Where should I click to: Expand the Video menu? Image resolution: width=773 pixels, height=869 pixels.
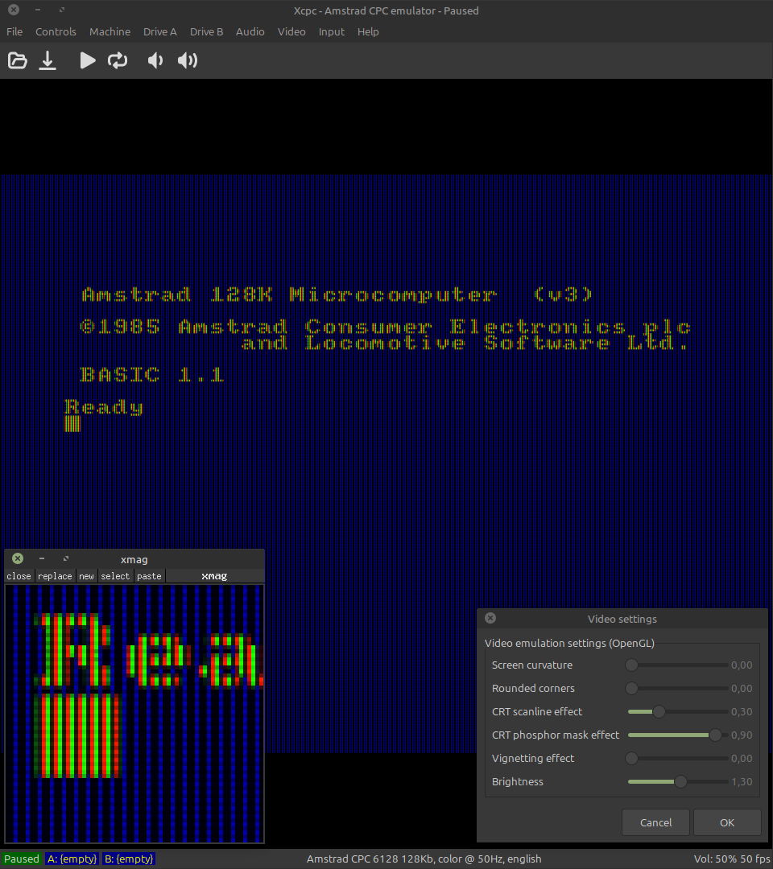[291, 31]
